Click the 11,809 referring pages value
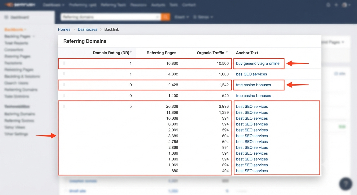This screenshot has width=357, height=195. click(x=172, y=112)
